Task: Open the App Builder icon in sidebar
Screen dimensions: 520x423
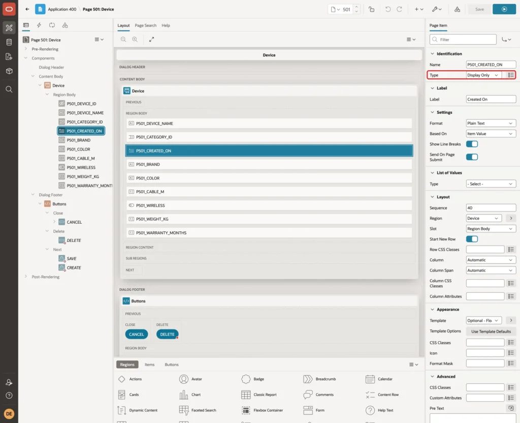Action: click(x=9, y=27)
